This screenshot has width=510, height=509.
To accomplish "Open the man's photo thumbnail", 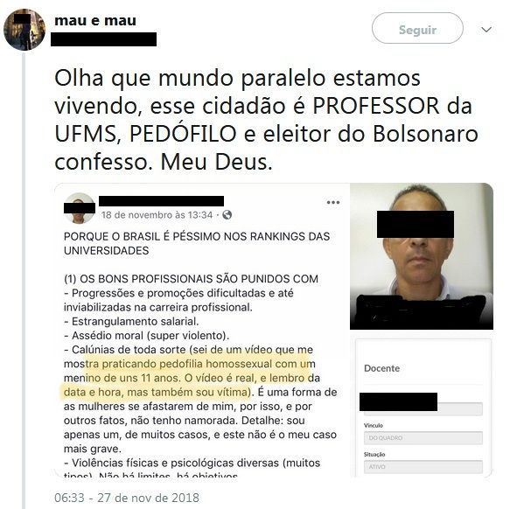I will click(x=422, y=256).
